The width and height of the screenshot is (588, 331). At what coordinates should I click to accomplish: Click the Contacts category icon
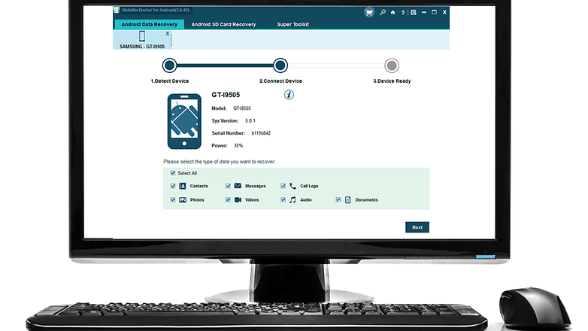tap(183, 186)
